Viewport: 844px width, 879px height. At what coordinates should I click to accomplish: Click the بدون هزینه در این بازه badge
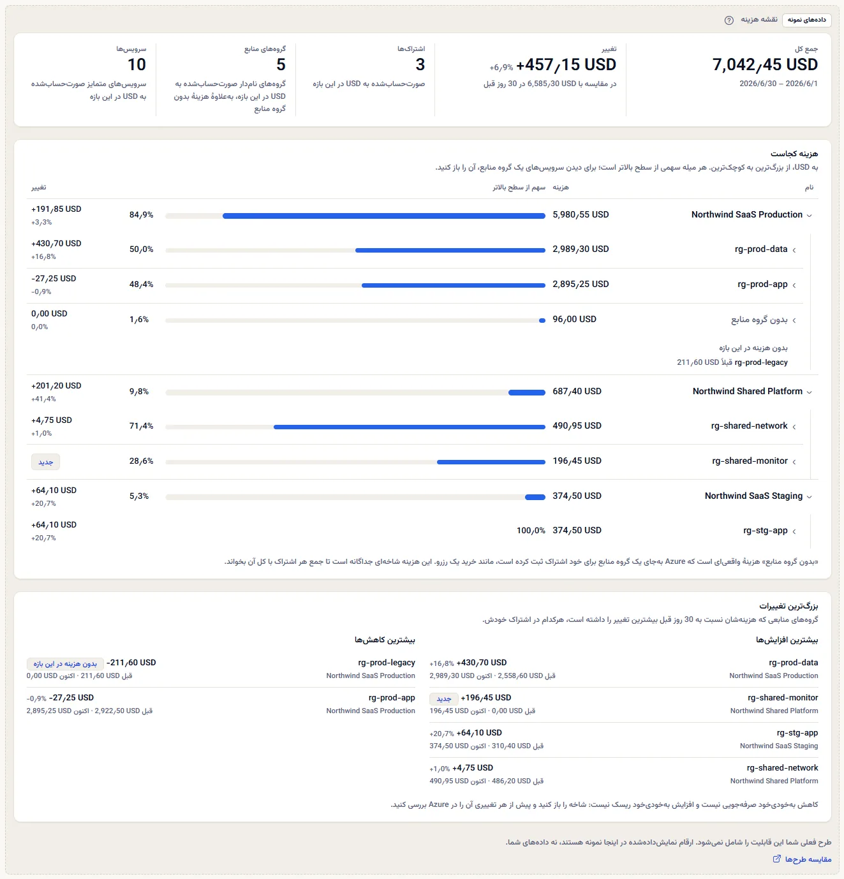(x=65, y=664)
